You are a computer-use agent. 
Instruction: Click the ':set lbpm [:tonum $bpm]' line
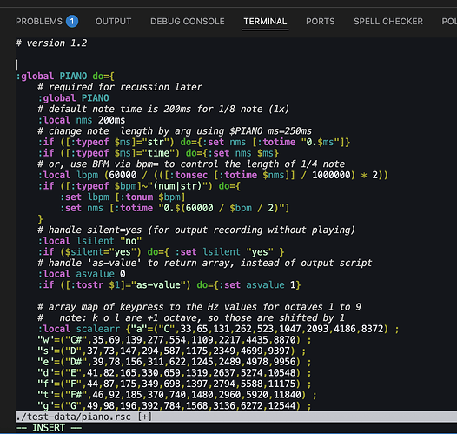click(123, 197)
